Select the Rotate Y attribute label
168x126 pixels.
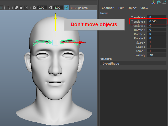point(140,34)
